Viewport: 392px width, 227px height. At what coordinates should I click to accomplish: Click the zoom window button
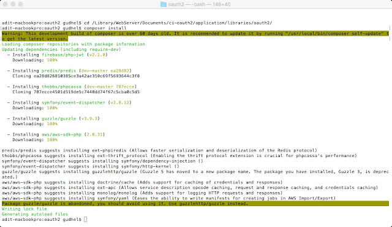pos(20,4)
